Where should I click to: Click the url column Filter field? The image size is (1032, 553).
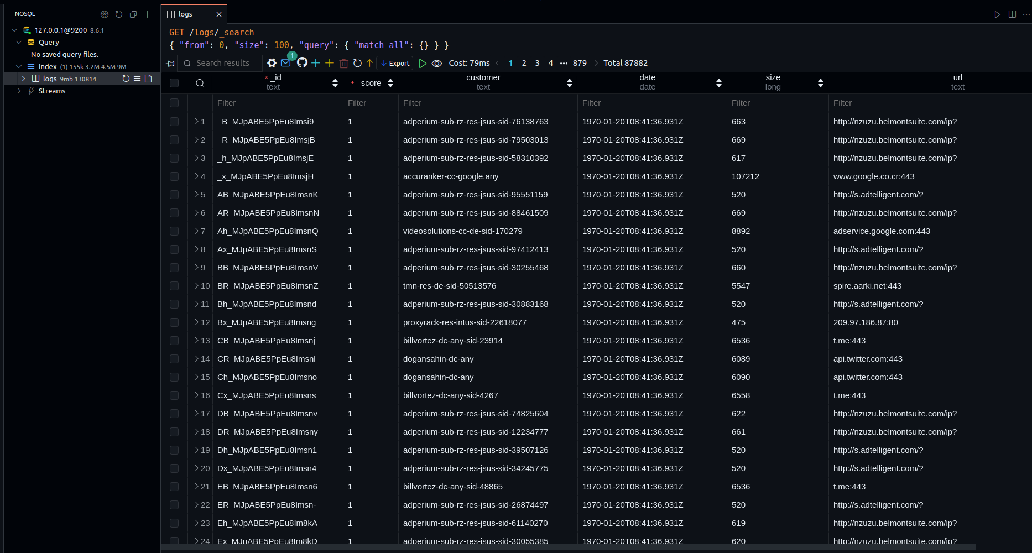(930, 103)
